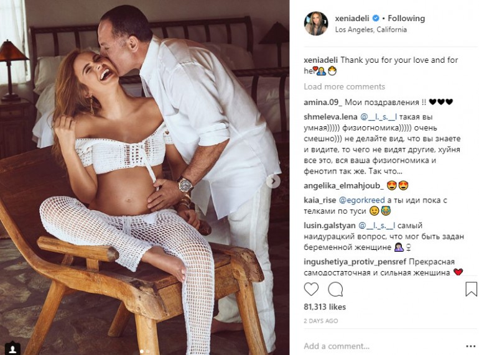Screen dimensions: 479x355
Task: Toggle the Following button
Action: [x=406, y=19]
